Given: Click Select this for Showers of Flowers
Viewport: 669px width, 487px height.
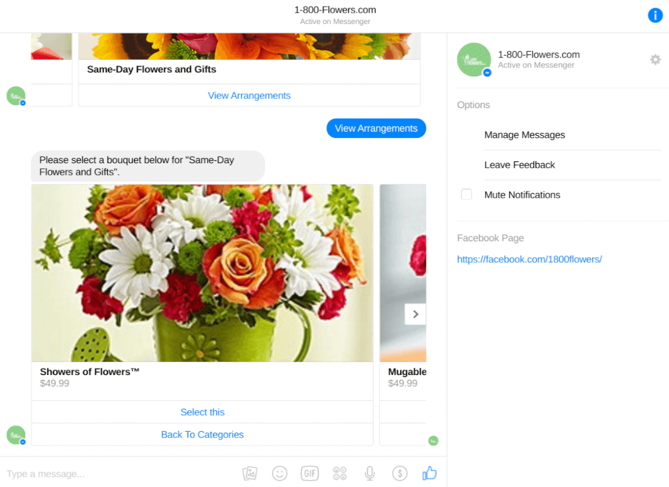Looking at the screenshot, I should point(202,412).
